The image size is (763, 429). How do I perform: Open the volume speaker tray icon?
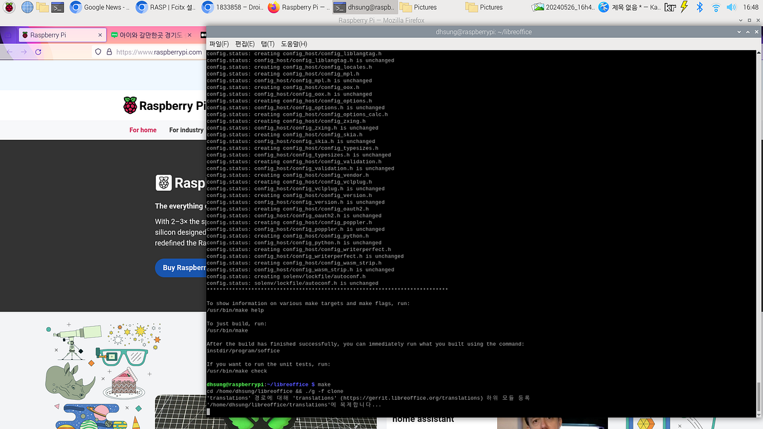tap(731, 8)
